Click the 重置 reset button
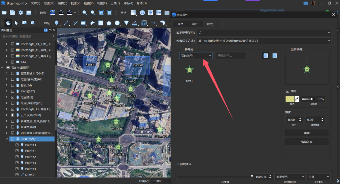The height and width of the screenshot is (184, 340). (307, 133)
